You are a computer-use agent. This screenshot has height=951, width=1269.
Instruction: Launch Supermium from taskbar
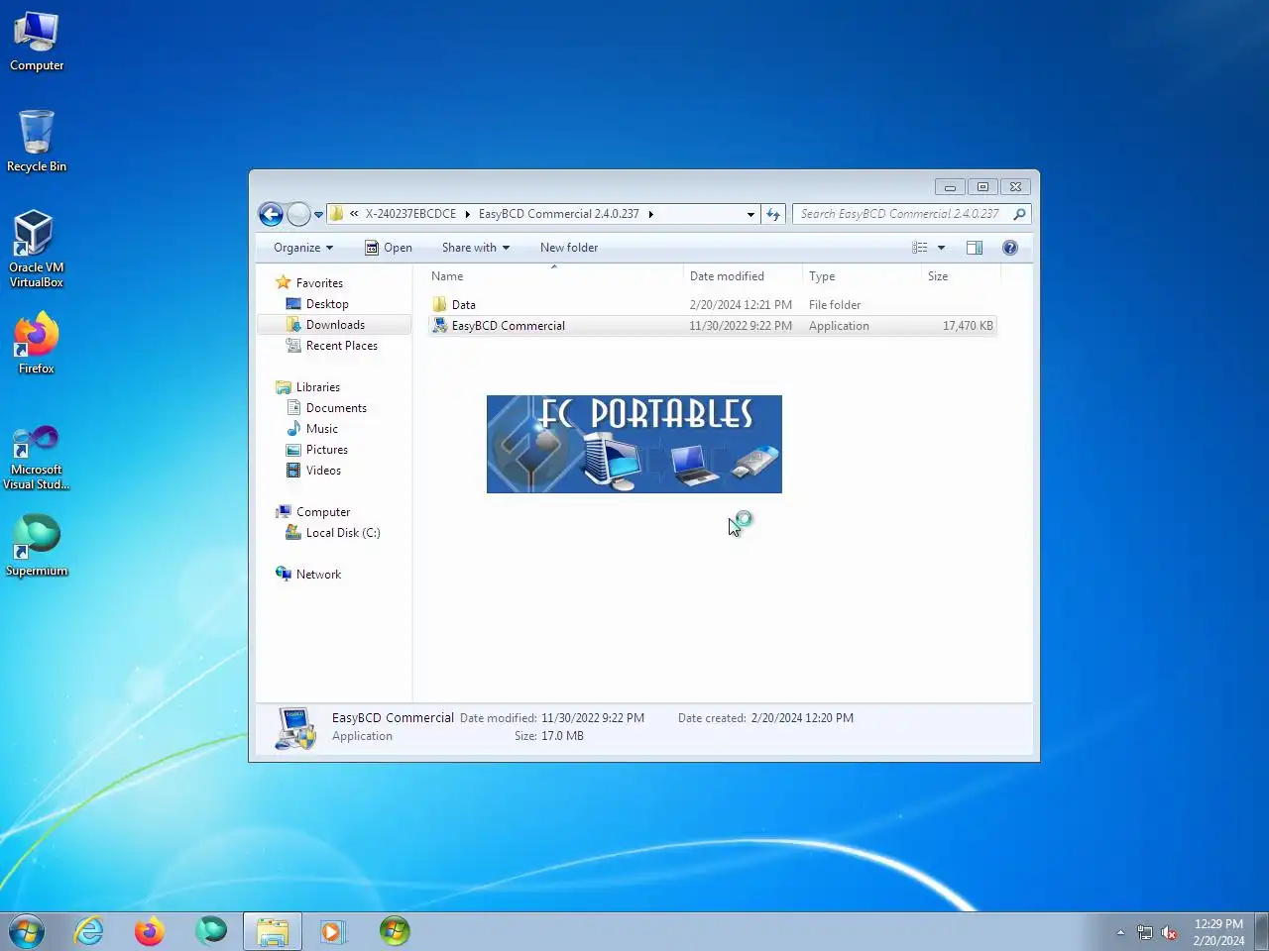coord(210,931)
